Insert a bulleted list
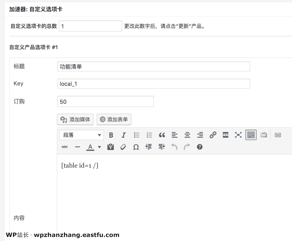292x241 pixels. click(137, 135)
